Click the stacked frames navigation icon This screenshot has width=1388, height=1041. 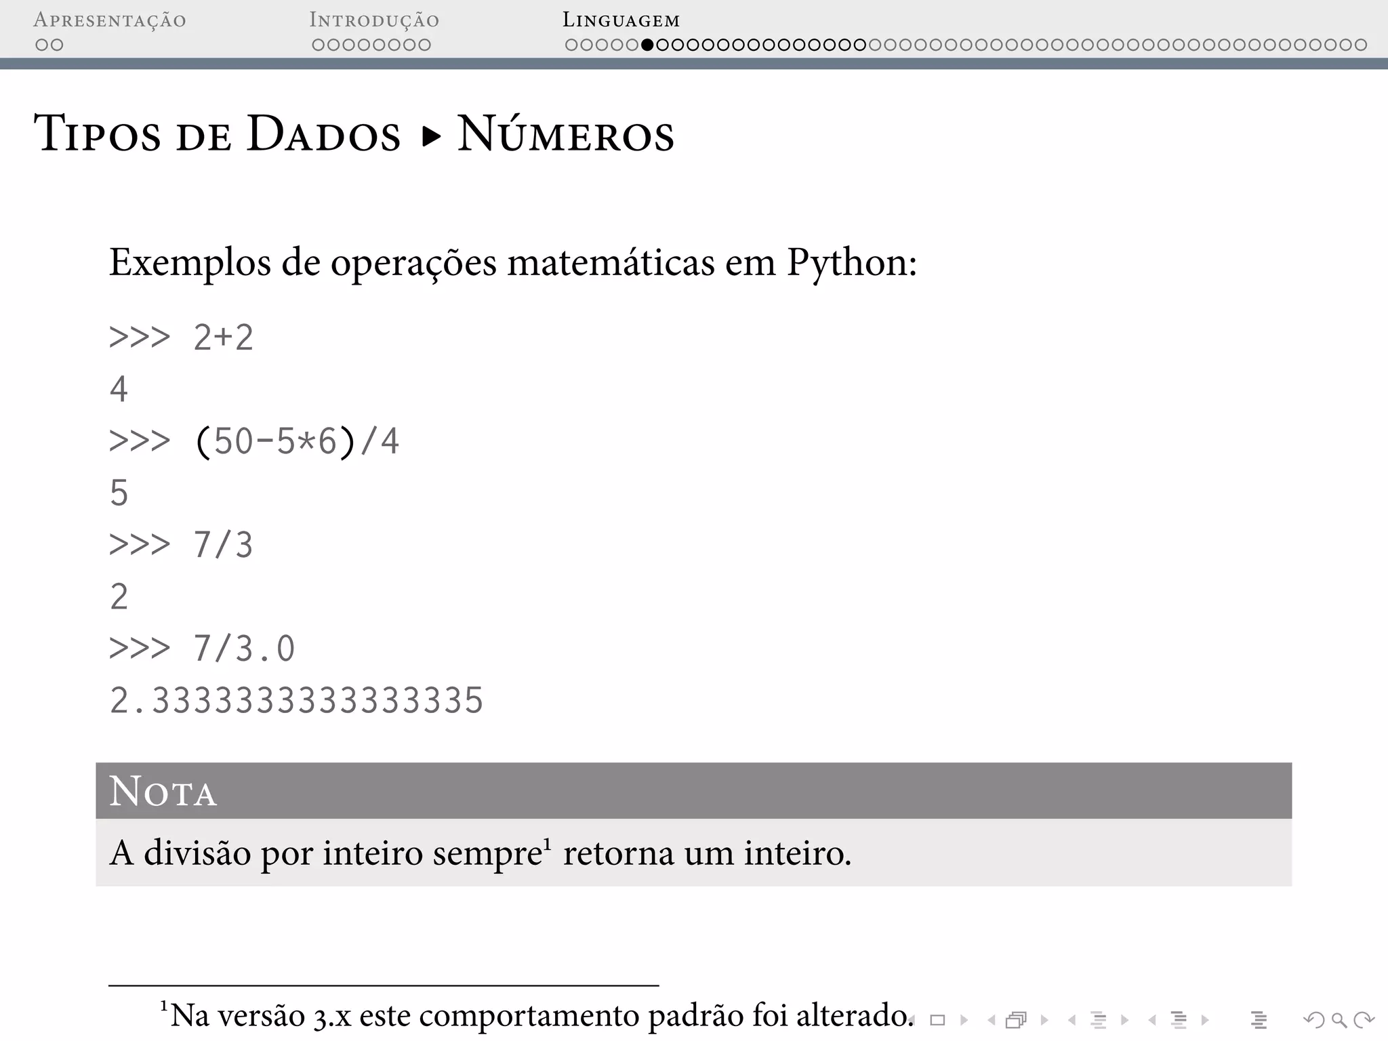tap(1017, 1019)
